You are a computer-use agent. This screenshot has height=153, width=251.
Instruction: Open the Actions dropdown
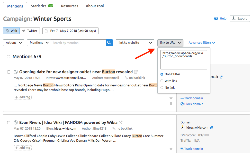pyautogui.click(x=14, y=43)
